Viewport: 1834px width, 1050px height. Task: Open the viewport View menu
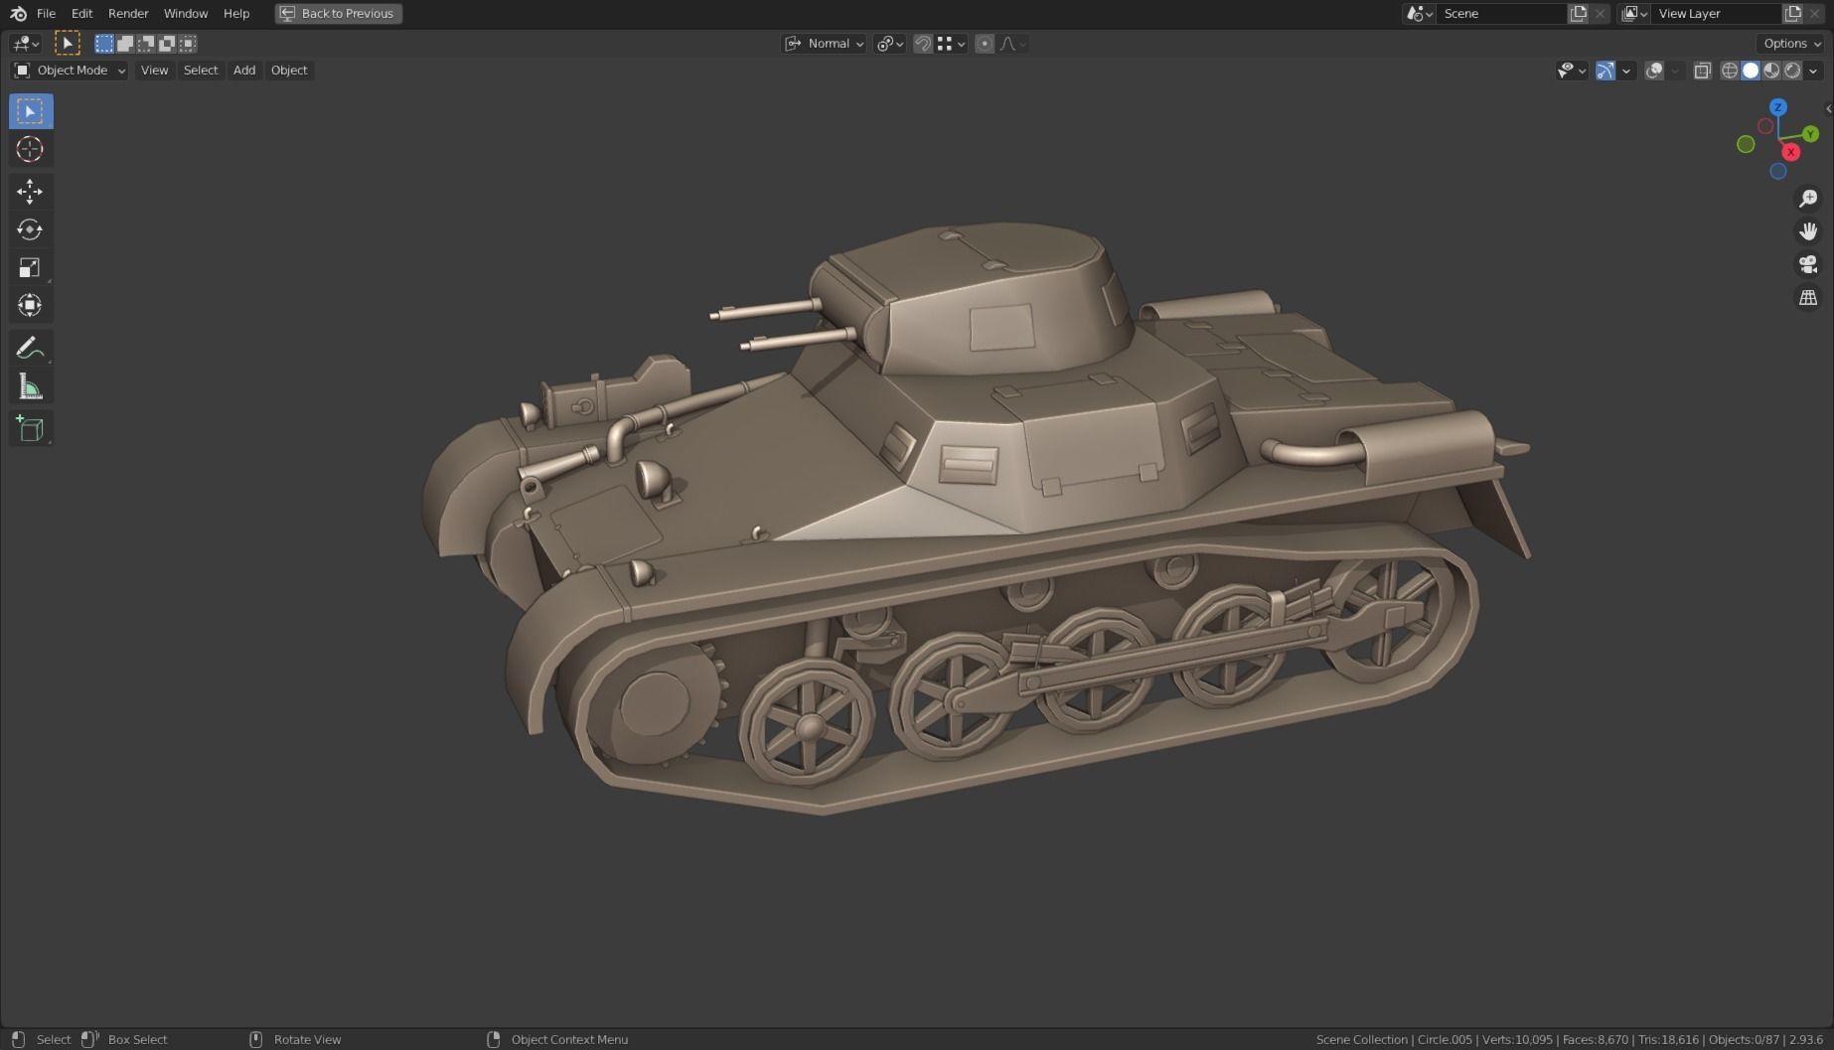point(154,71)
